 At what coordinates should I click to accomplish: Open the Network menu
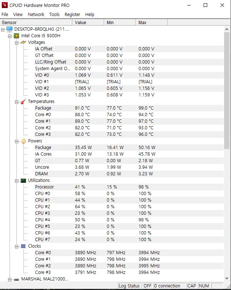click(x=36, y=15)
